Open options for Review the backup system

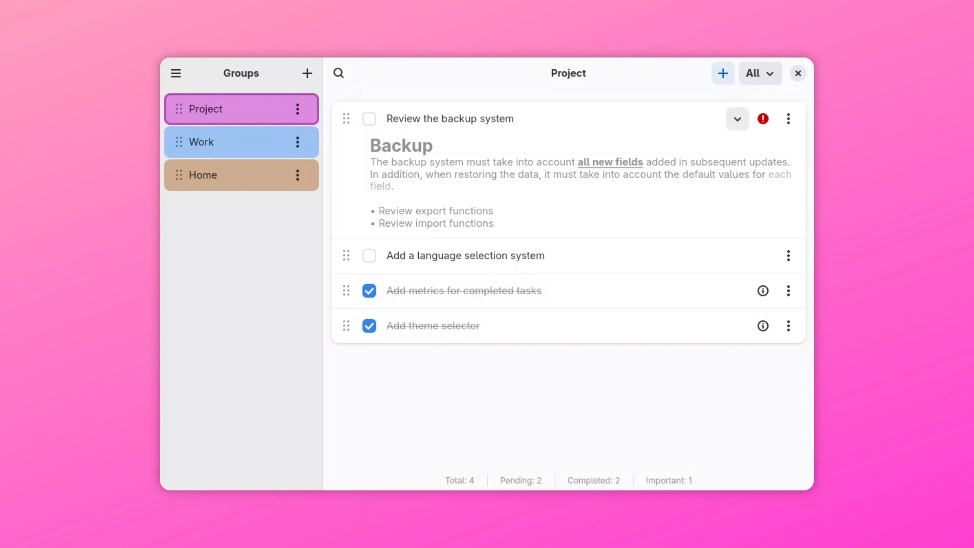click(788, 119)
